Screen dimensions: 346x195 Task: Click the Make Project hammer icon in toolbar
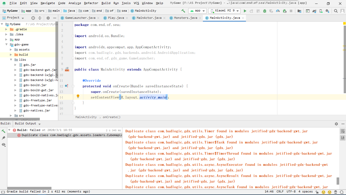pyautogui.click(x=183, y=11)
